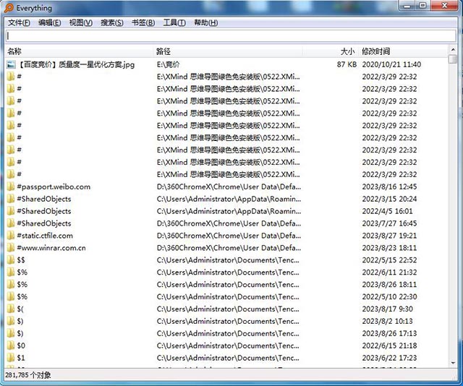The height and width of the screenshot is (386, 463).
Task: Select the #static.ctfile.com folder name
Action: coord(45,236)
